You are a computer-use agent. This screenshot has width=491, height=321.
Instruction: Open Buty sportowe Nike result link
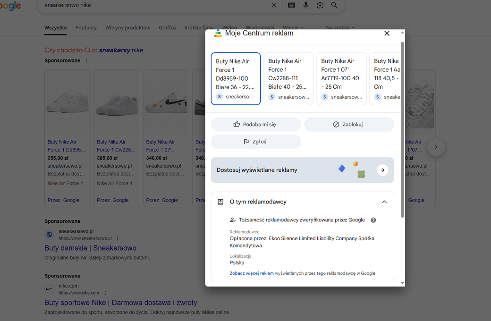120,303
